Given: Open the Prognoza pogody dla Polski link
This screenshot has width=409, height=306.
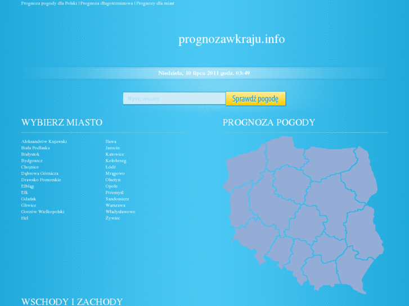Looking at the screenshot, I should point(49,3).
